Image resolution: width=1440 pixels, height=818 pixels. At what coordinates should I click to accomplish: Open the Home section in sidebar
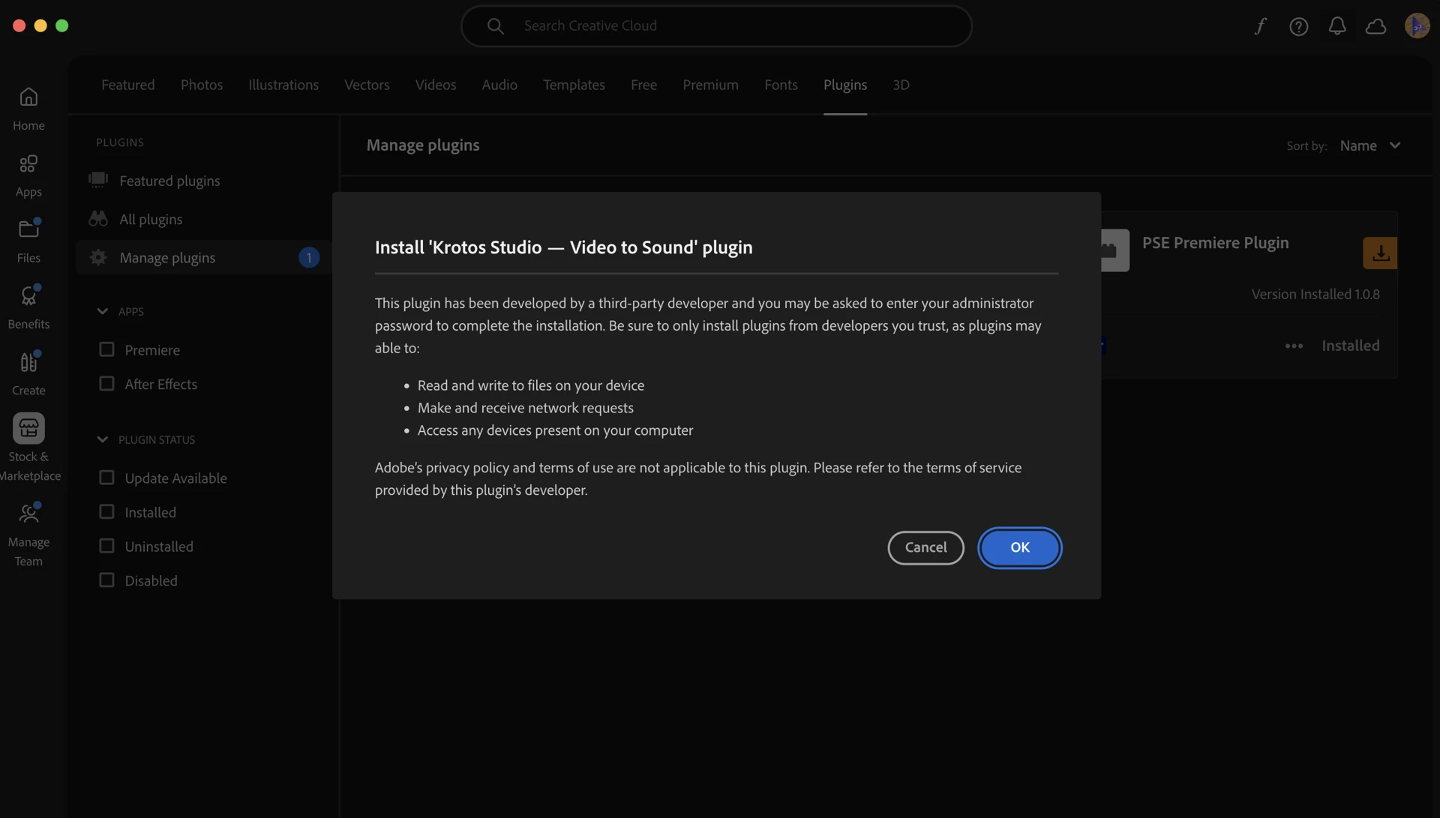[x=28, y=109]
